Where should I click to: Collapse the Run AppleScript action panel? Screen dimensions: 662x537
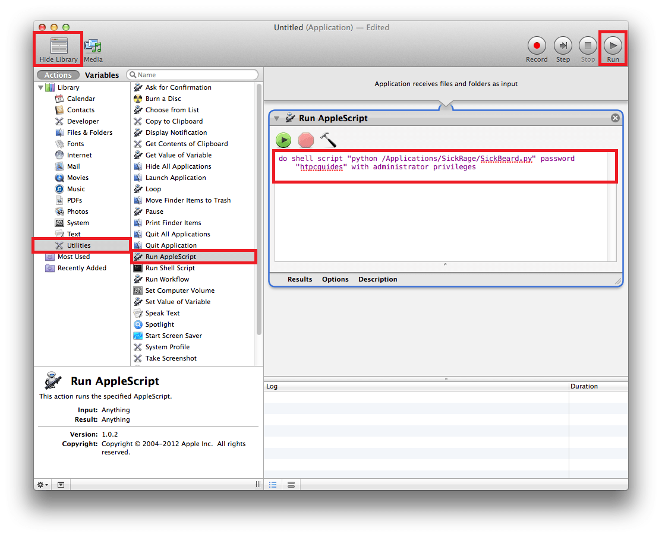point(277,118)
